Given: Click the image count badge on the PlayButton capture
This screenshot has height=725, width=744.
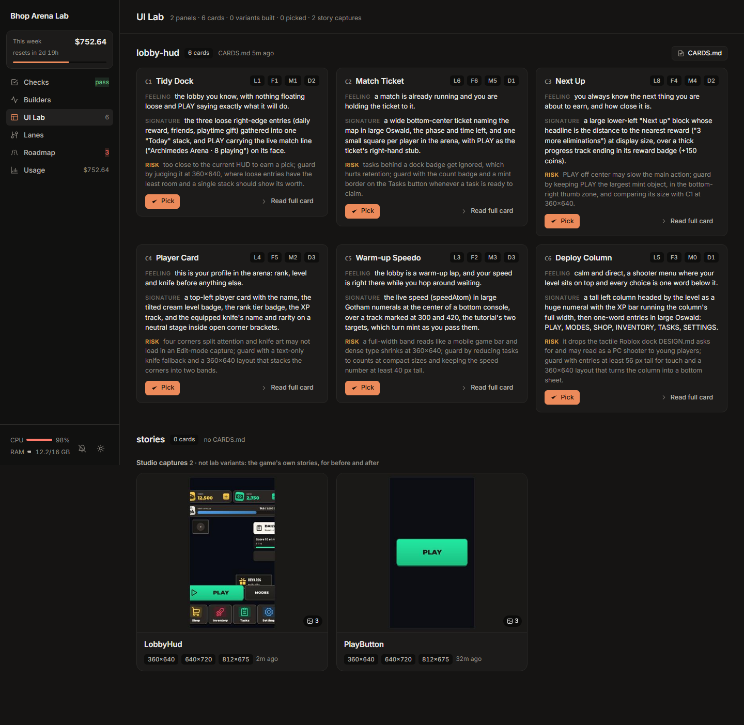Looking at the screenshot, I should pyautogui.click(x=513, y=621).
